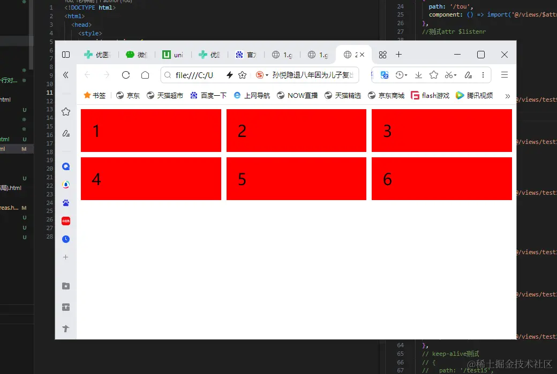
Task: Go forward to the next page
Action: pyautogui.click(x=107, y=75)
